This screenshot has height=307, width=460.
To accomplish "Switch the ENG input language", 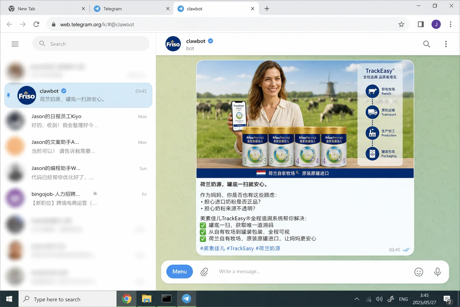I will point(403,299).
